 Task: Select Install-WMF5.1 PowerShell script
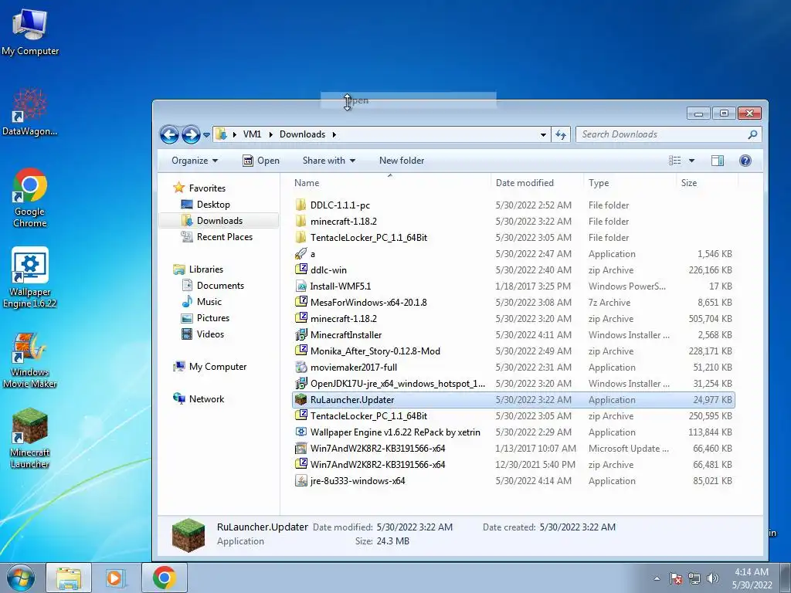pos(513,286)
